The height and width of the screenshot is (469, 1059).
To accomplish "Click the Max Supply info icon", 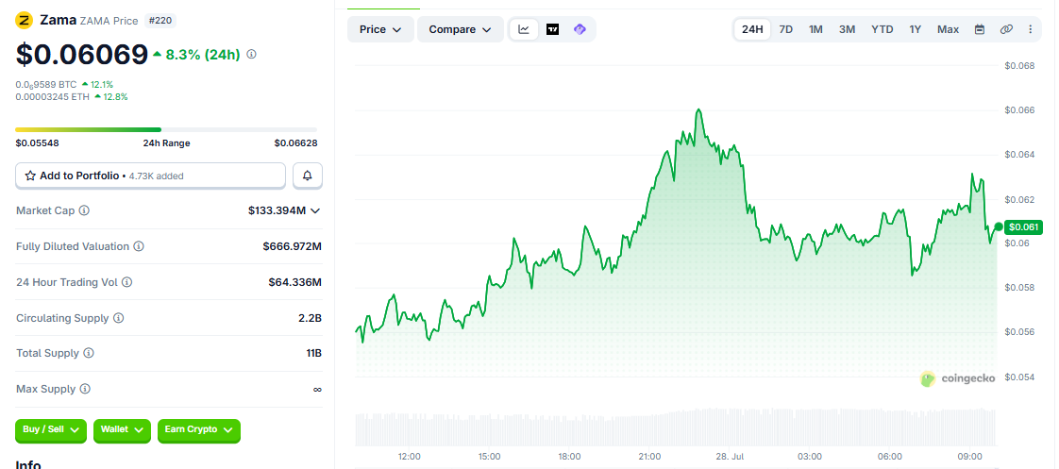I will (x=85, y=389).
